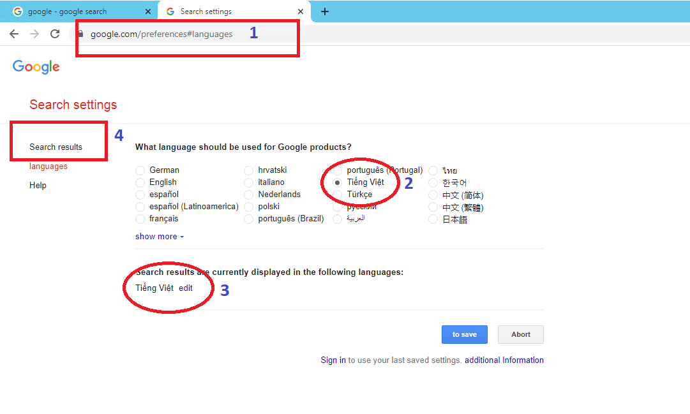
Task: Click the address bar padlock icon
Action: pyautogui.click(x=80, y=34)
